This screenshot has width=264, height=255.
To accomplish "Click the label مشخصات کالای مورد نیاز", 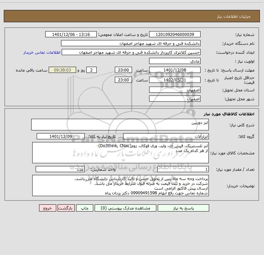I will (232, 153).
